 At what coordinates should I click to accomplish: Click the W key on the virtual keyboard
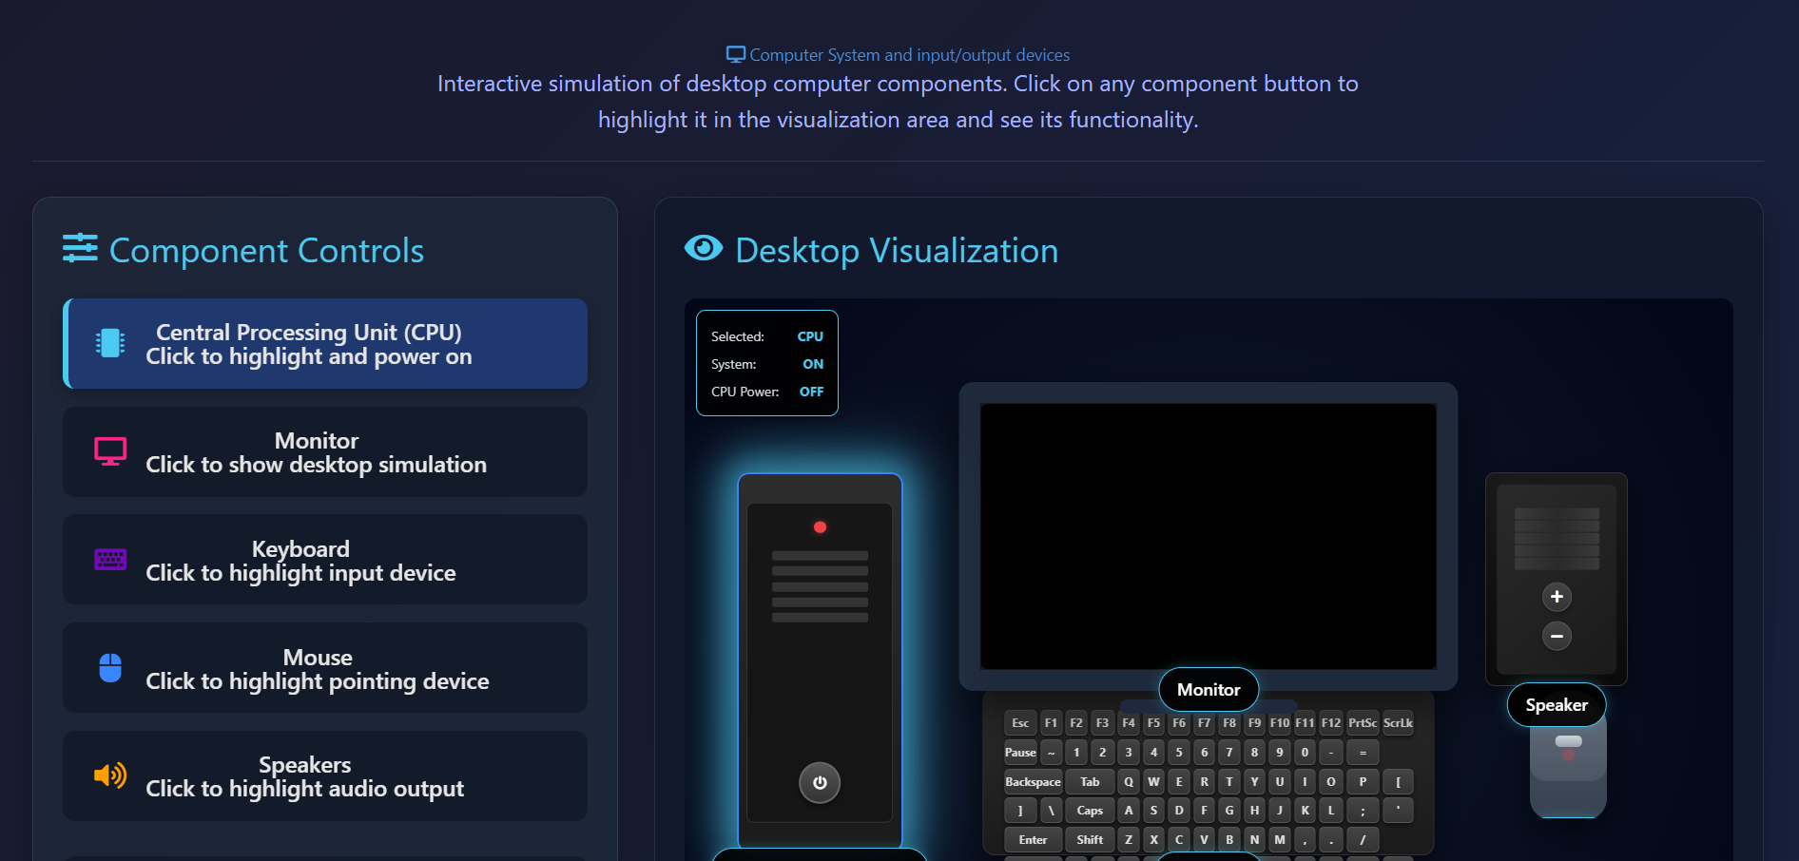1153,782
